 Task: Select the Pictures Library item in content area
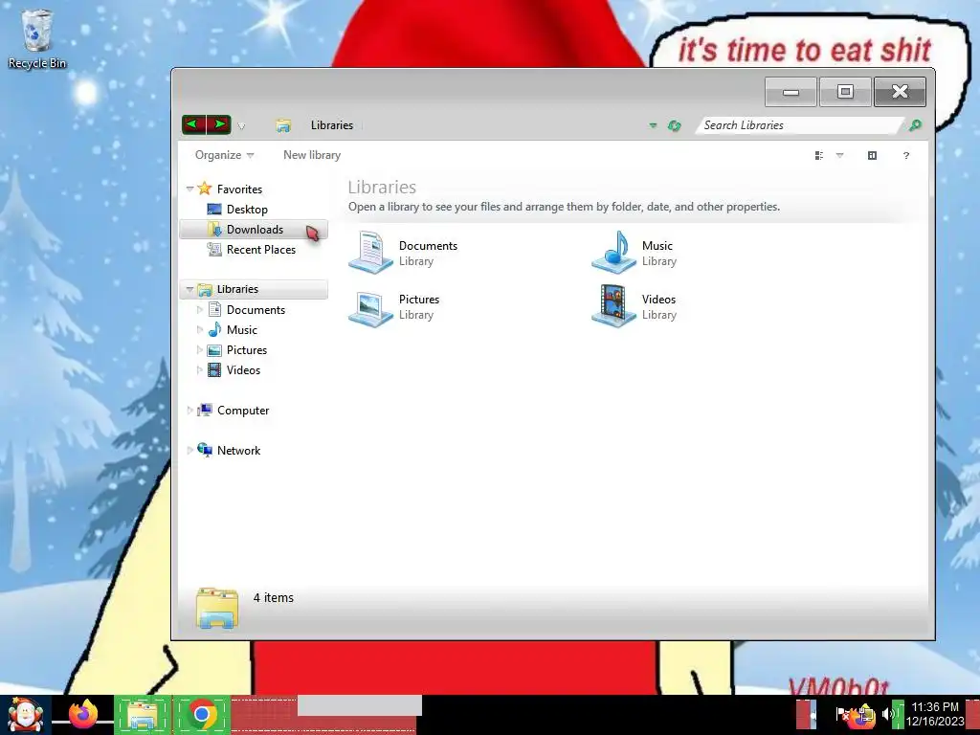tap(393, 306)
